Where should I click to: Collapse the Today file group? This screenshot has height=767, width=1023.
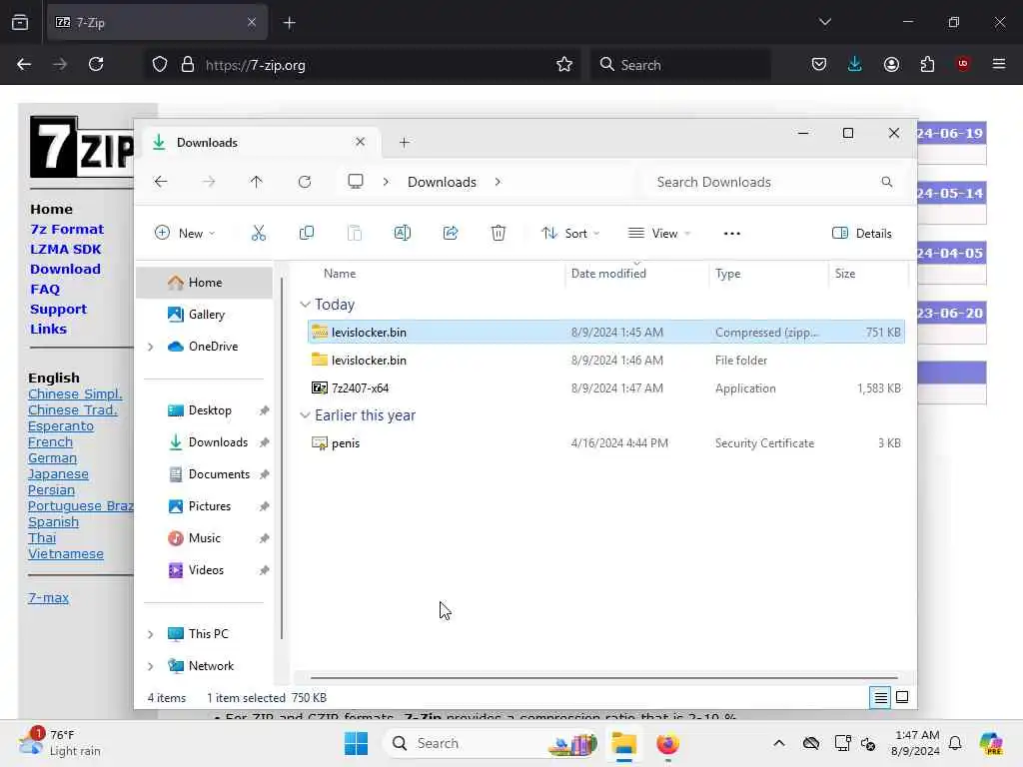tap(305, 305)
